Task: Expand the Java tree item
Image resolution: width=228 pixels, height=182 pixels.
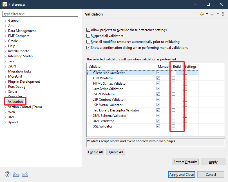Action: (x=5, y=61)
